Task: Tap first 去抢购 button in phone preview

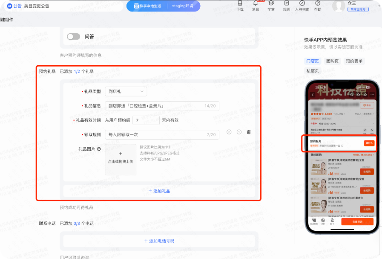Action: 367,172
